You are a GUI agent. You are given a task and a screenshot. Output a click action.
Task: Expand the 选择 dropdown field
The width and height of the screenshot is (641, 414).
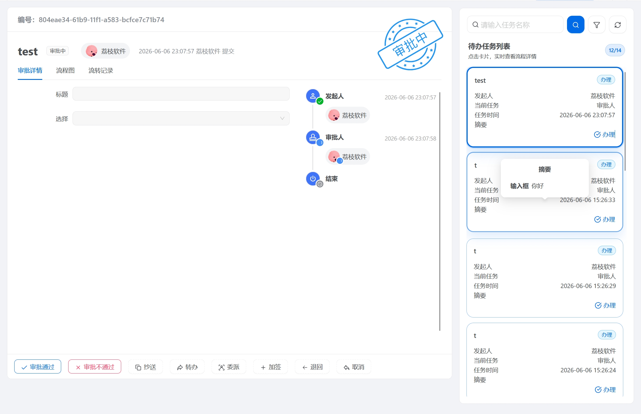click(181, 118)
